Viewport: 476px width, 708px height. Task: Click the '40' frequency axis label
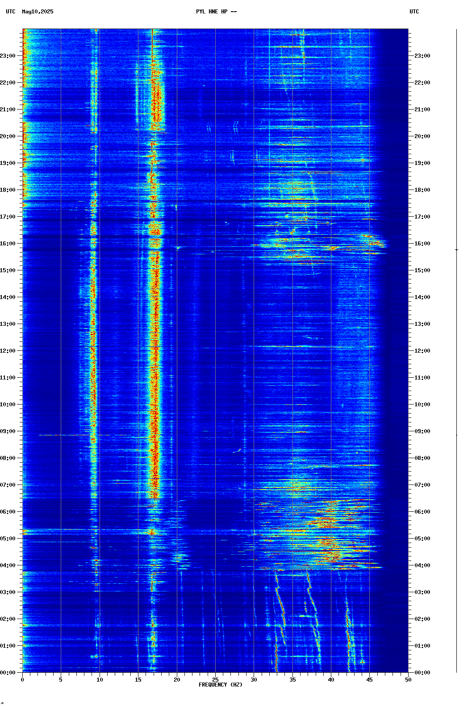[x=331, y=680]
